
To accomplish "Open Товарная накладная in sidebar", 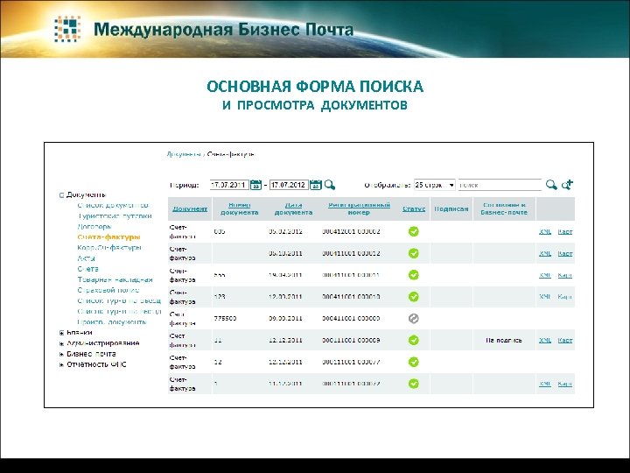I will coord(115,279).
